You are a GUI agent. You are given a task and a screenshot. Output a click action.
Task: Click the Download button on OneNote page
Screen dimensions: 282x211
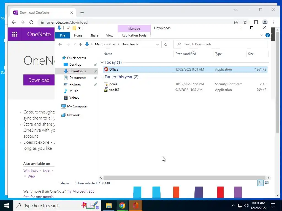(x=39, y=80)
